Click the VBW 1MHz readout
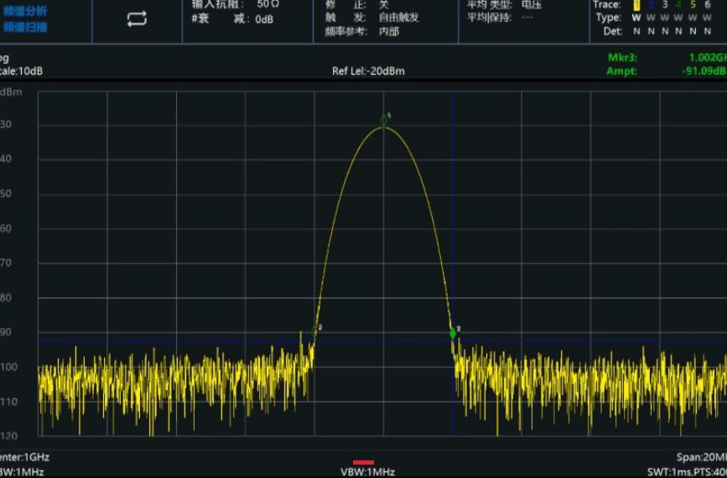 click(367, 471)
